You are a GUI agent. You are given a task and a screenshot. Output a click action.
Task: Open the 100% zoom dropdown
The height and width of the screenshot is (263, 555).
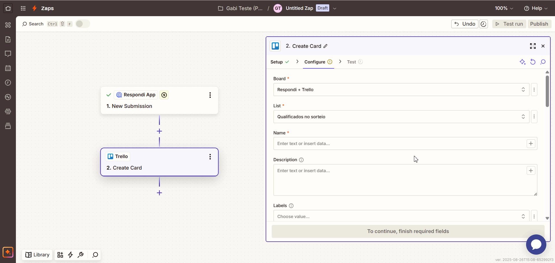(504, 8)
